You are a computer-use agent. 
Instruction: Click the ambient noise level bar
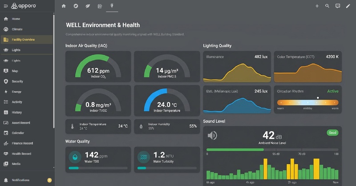[x=272, y=150]
